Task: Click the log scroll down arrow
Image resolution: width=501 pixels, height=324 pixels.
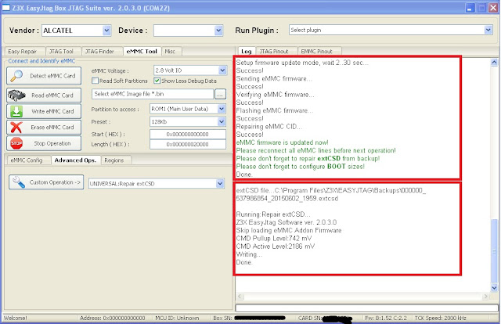Action: pos(494,288)
